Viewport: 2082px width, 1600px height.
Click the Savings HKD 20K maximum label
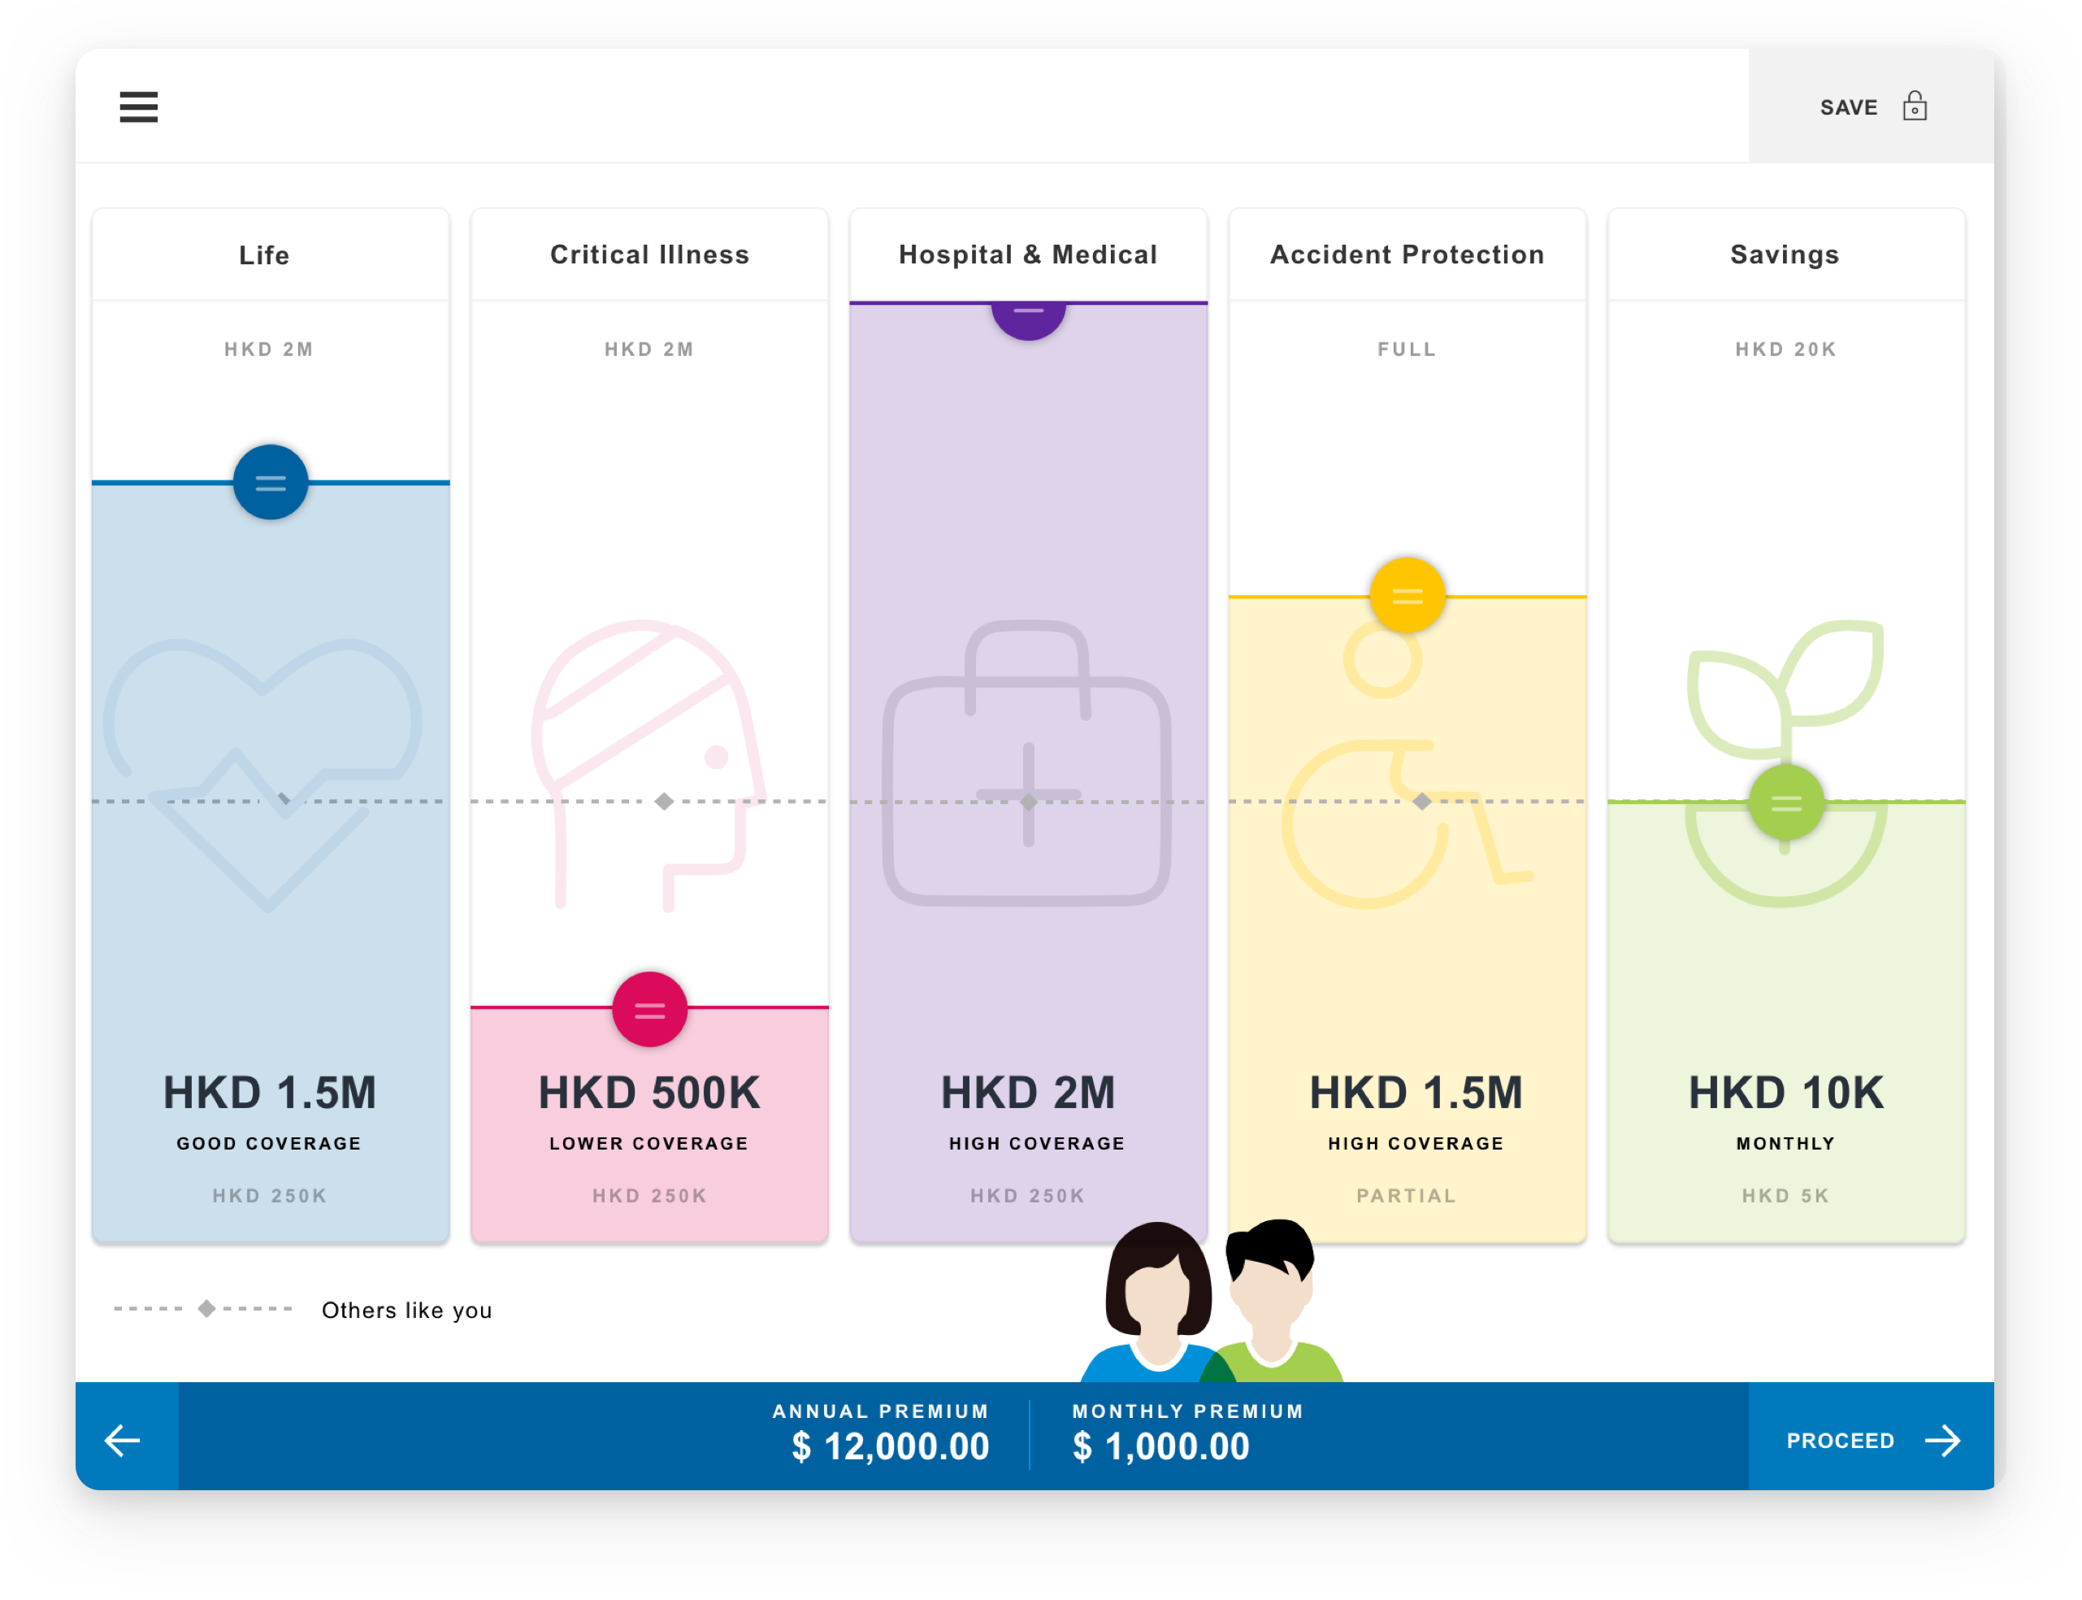(1786, 350)
